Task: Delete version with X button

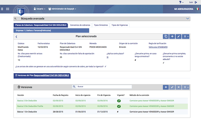Action: point(178,87)
